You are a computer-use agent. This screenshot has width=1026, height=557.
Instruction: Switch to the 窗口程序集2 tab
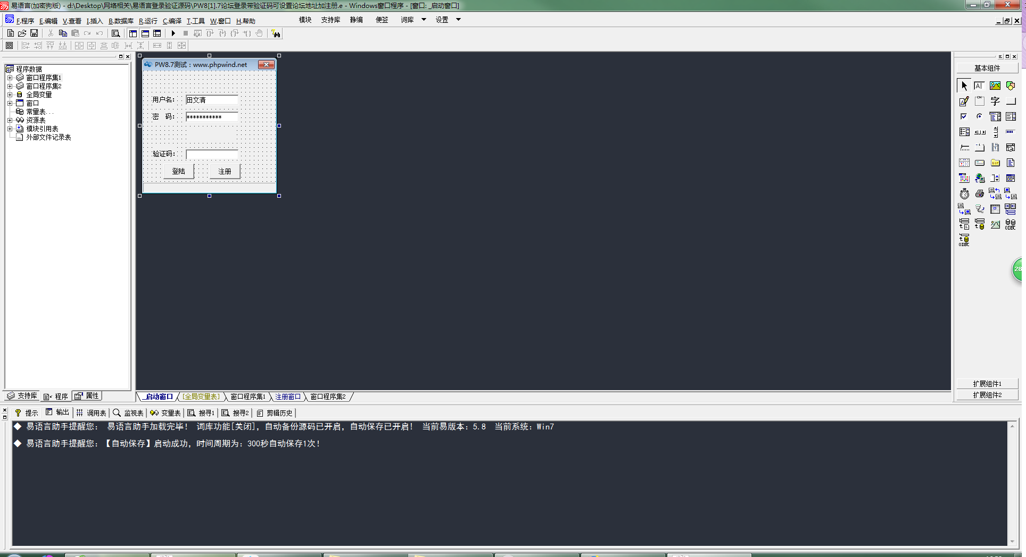click(x=328, y=396)
